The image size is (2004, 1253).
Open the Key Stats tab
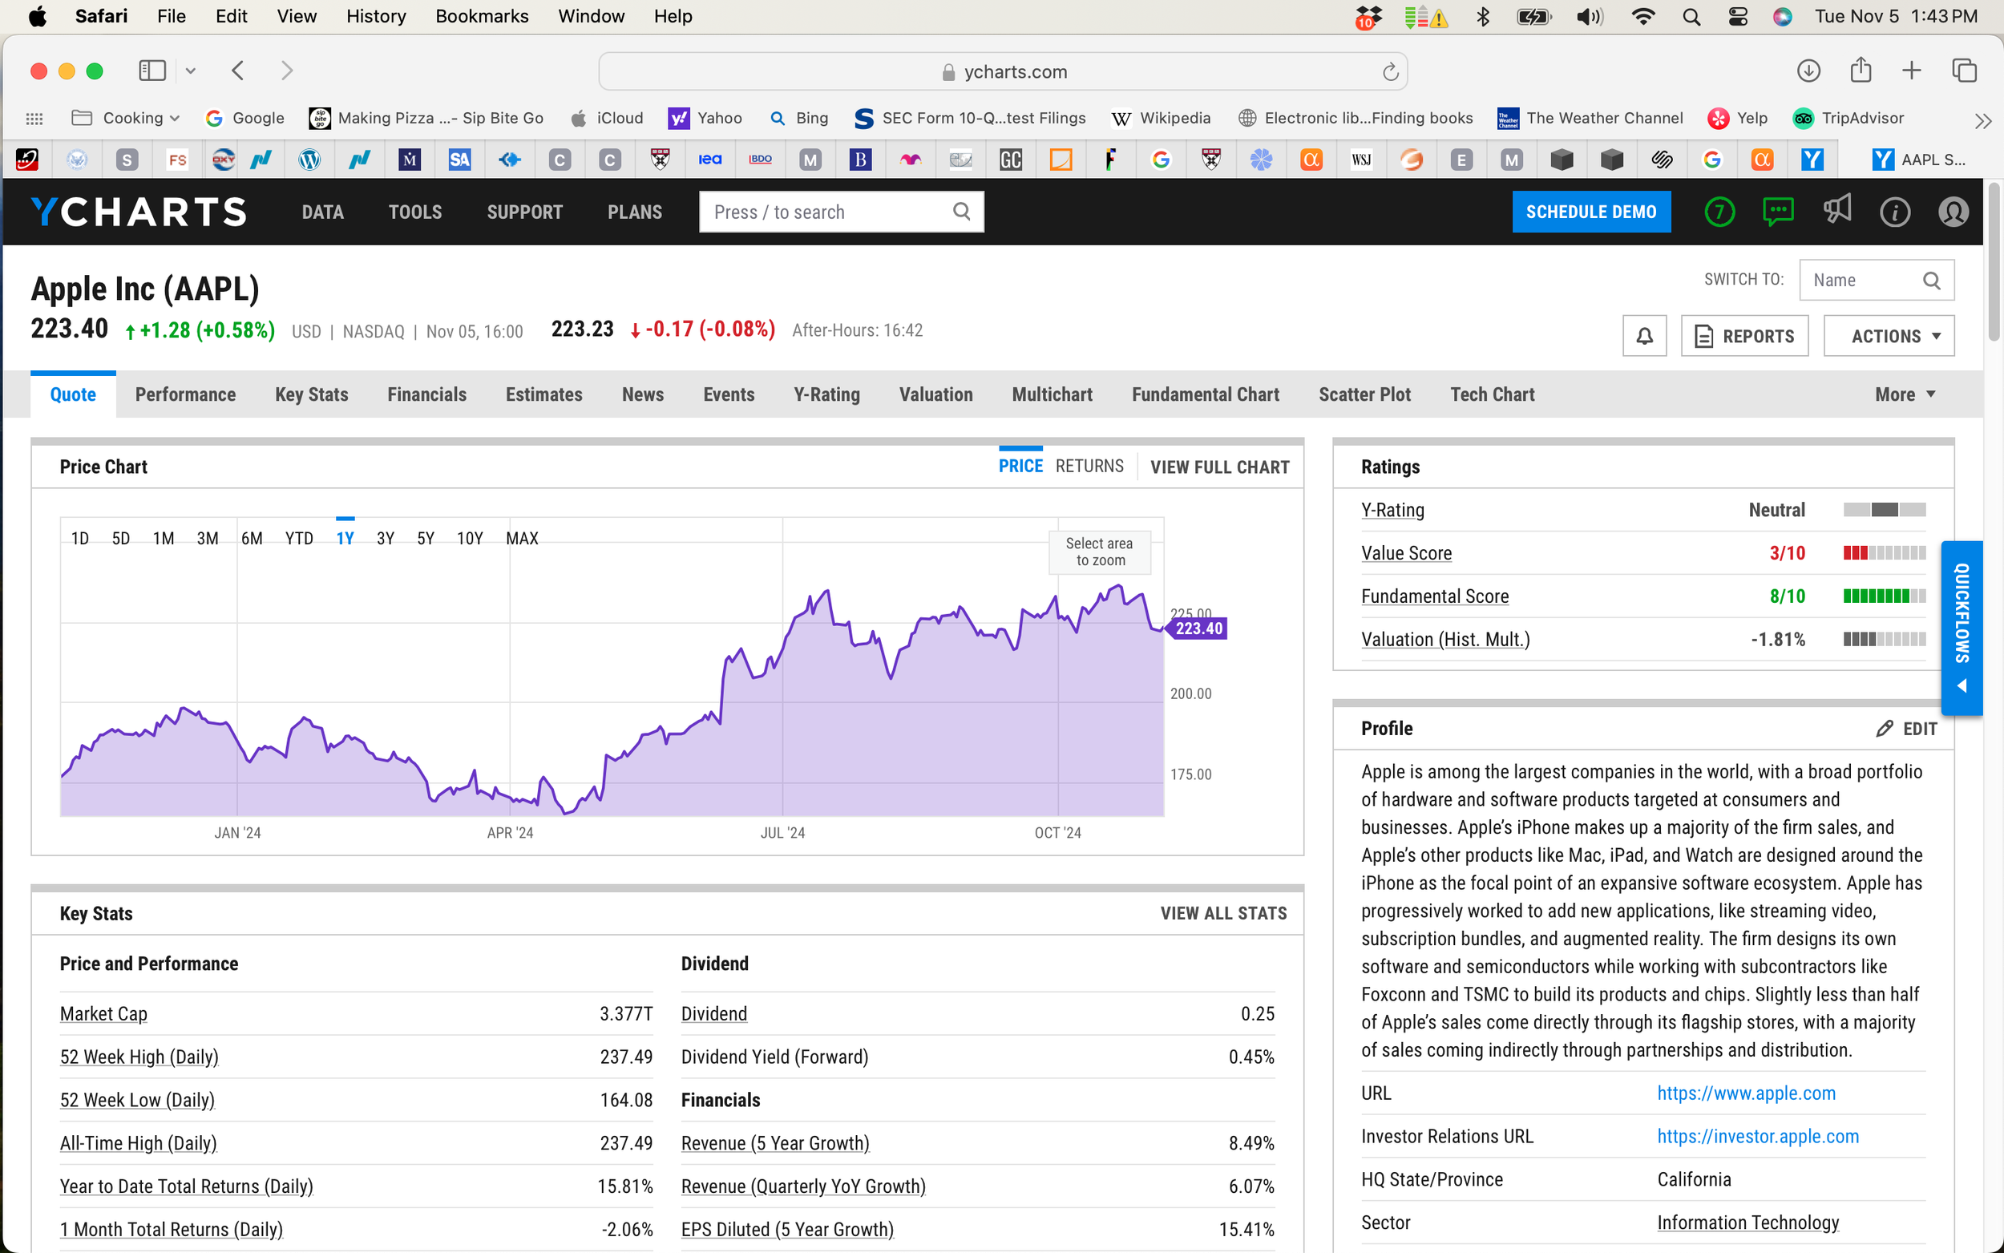312,394
